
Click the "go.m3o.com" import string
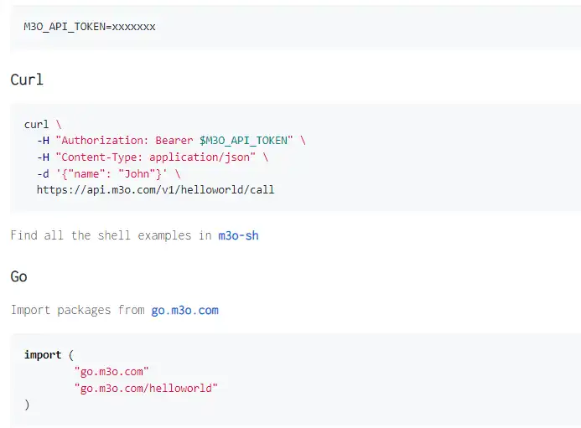[112, 370]
